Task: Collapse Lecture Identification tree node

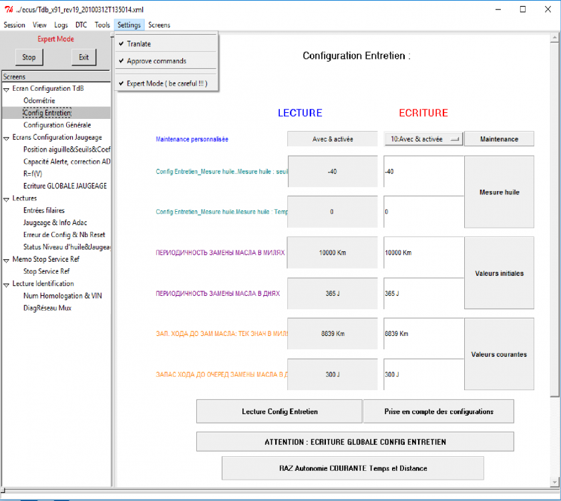Action: tap(7, 285)
